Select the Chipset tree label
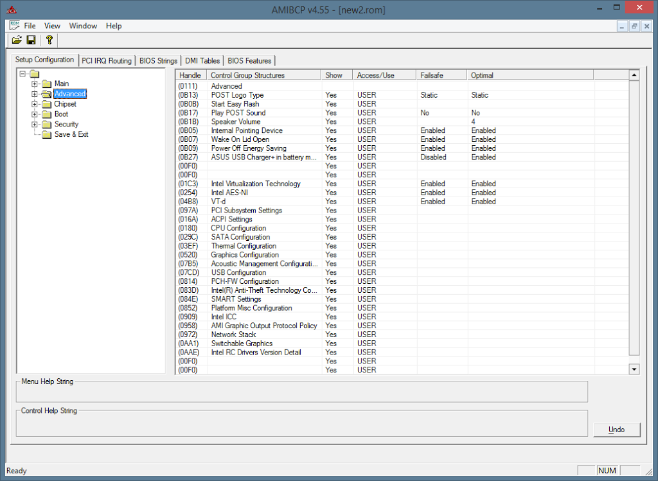This screenshot has height=481, width=658. (65, 104)
